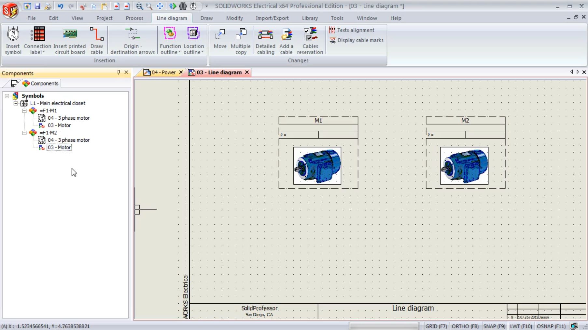
Task: Toggle SNAP (F9) mode
Action: 494,326
